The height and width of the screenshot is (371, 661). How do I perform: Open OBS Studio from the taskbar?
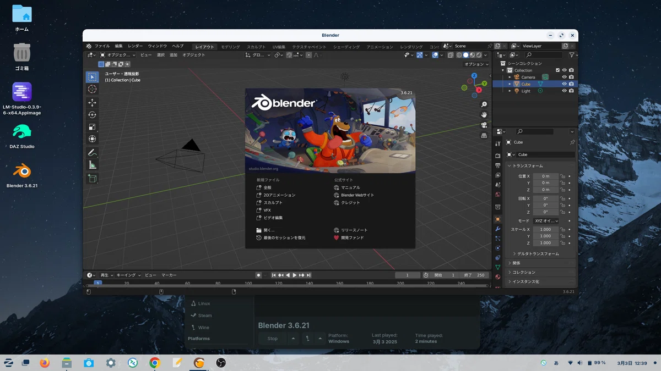(x=221, y=363)
